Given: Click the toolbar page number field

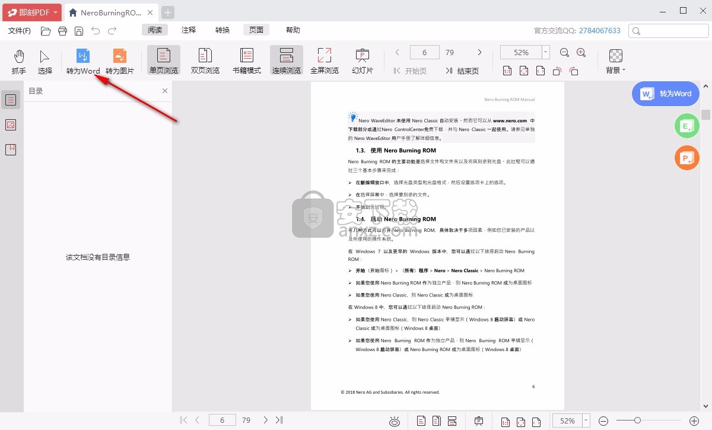Looking at the screenshot, I should [x=425, y=52].
